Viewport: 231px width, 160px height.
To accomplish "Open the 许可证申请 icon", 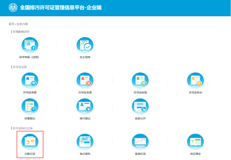I will pos(30,80).
